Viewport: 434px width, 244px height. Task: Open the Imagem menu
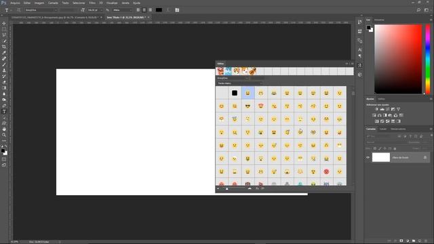(x=39, y=3)
